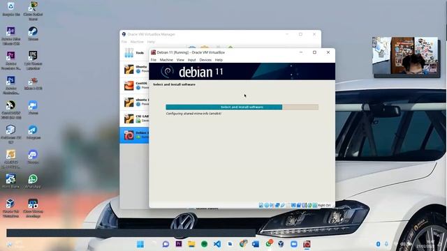Image resolution: width=447 pixels, height=251 pixels.
Task: Click the Select and install software progress bar
Action: pyautogui.click(x=242, y=107)
